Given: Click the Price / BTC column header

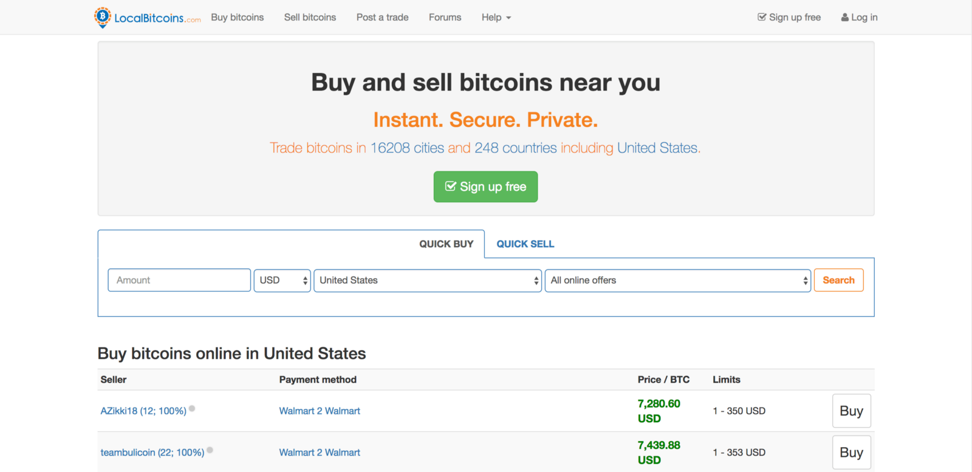Looking at the screenshot, I should point(663,380).
